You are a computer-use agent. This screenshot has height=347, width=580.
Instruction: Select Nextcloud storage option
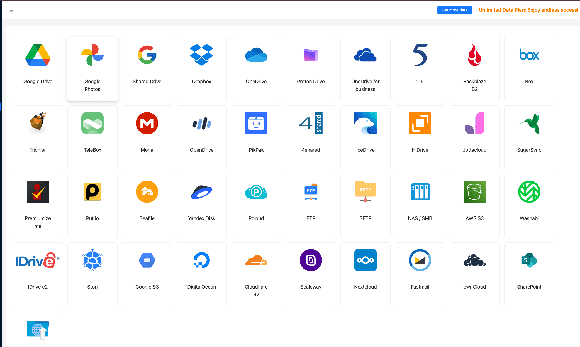coord(365,270)
